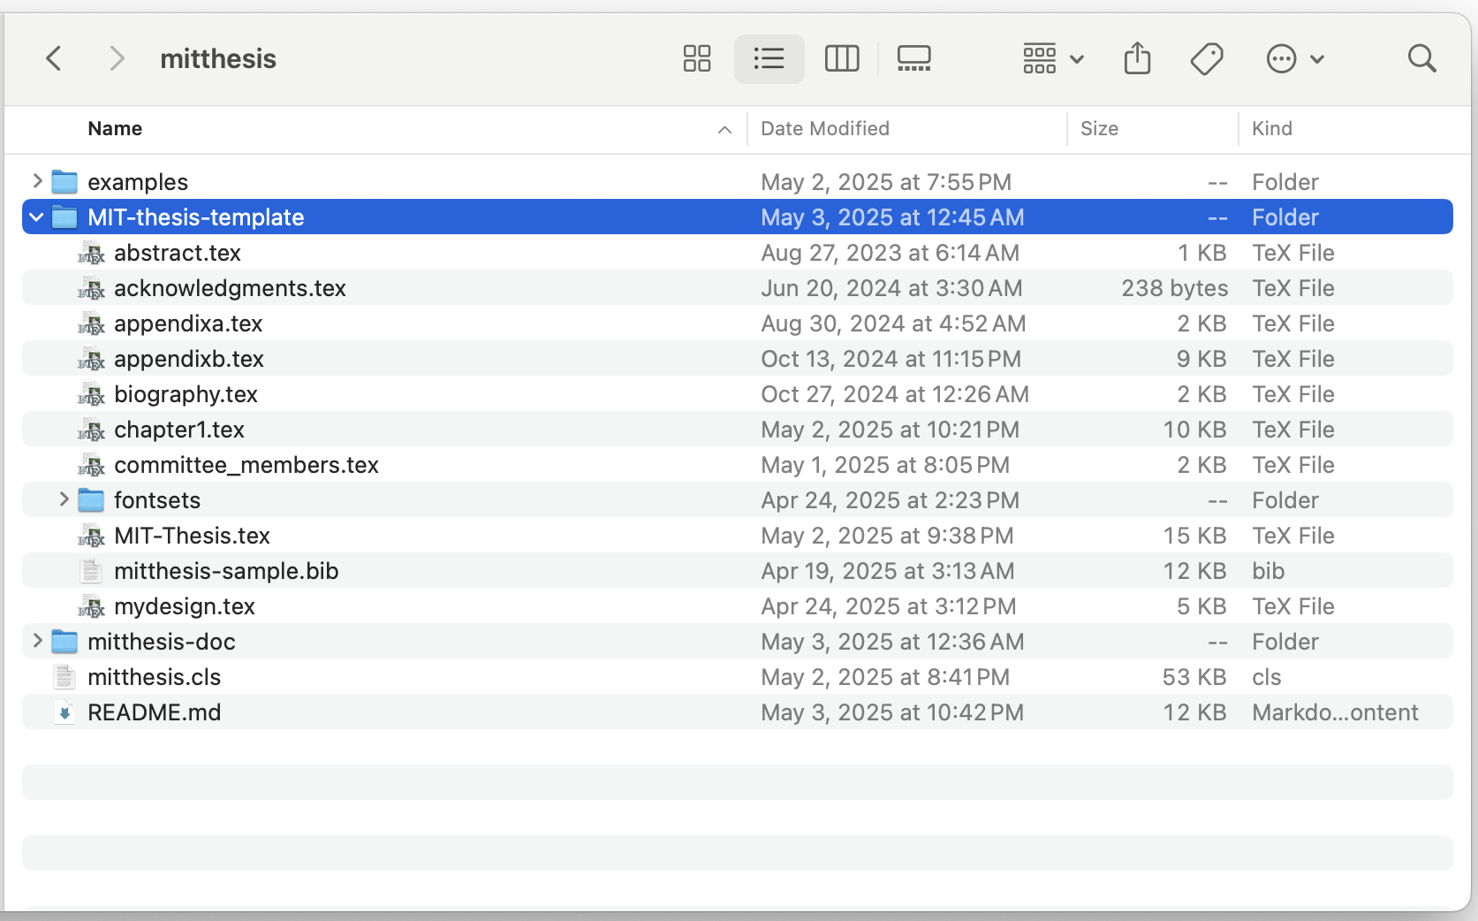Select the file name biography.tex
Screen dimensions: 1478x921
tap(186, 394)
